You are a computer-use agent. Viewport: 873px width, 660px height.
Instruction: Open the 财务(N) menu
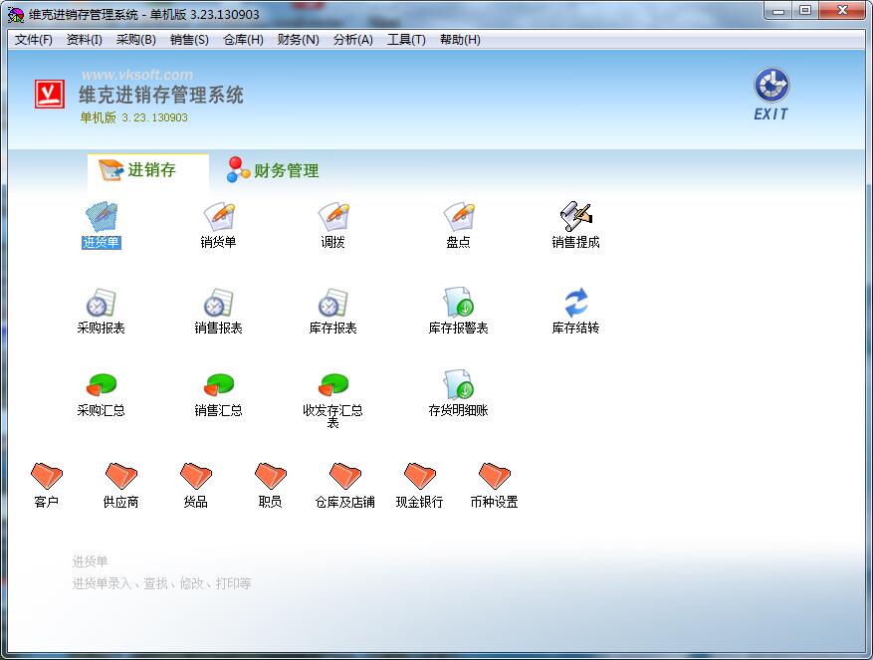(298, 40)
